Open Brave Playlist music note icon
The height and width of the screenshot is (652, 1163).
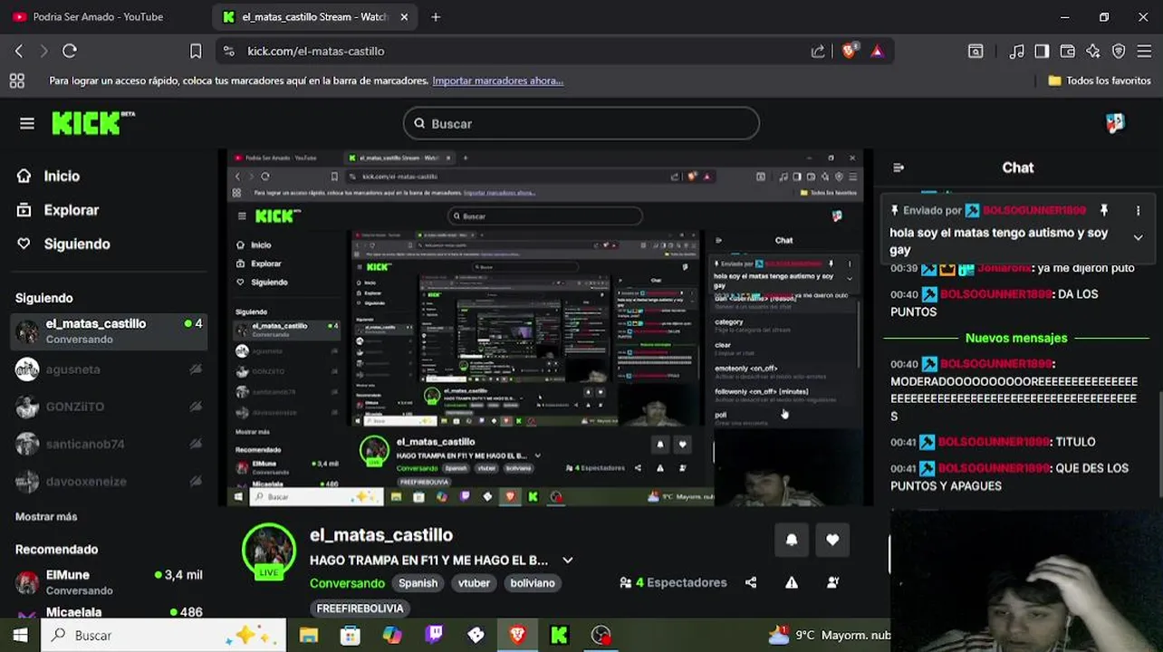click(x=1017, y=52)
